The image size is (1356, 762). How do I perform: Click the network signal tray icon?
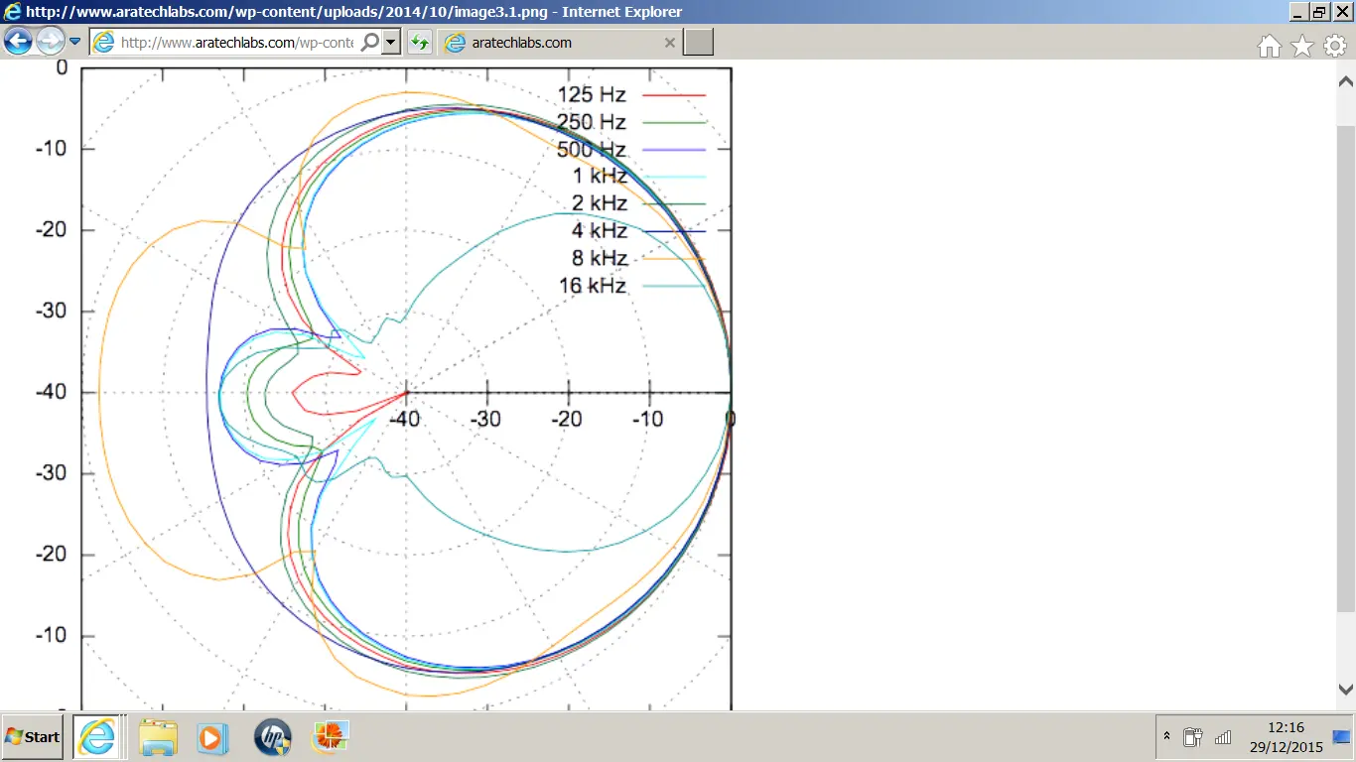(x=1223, y=737)
